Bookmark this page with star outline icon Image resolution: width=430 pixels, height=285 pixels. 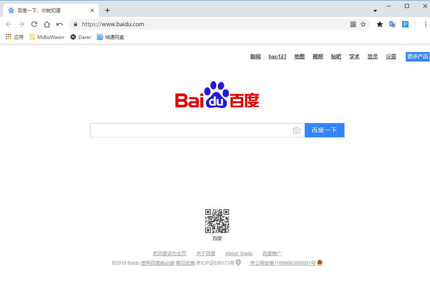(363, 24)
